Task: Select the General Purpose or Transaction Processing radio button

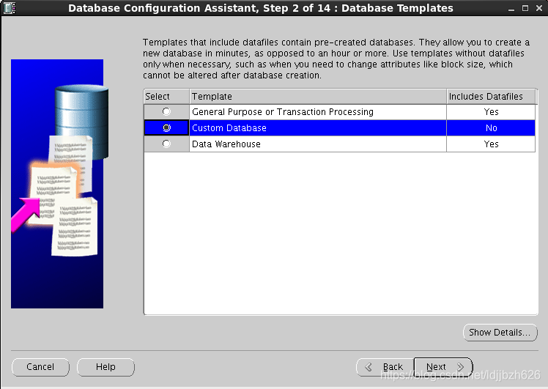Action: [x=166, y=111]
